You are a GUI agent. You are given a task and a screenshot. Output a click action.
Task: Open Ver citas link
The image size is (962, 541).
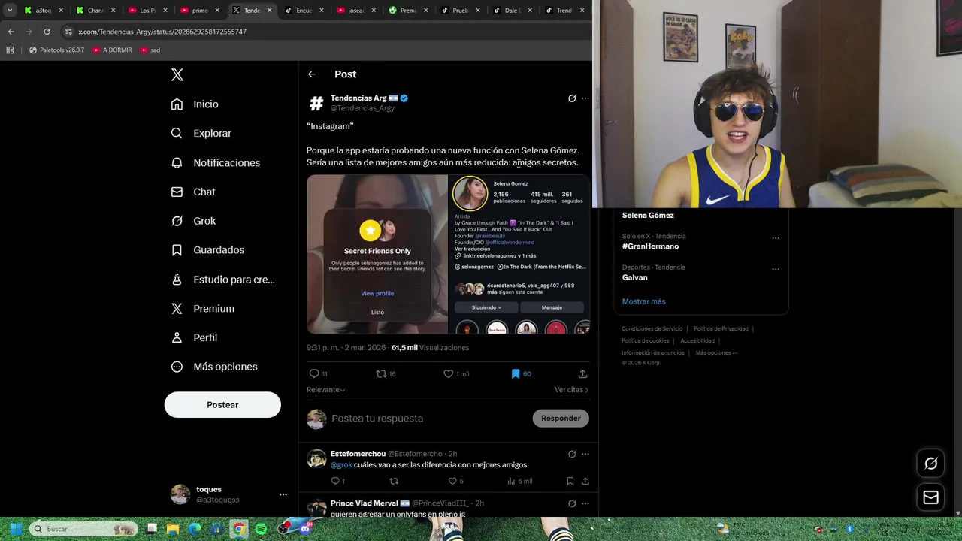571,390
